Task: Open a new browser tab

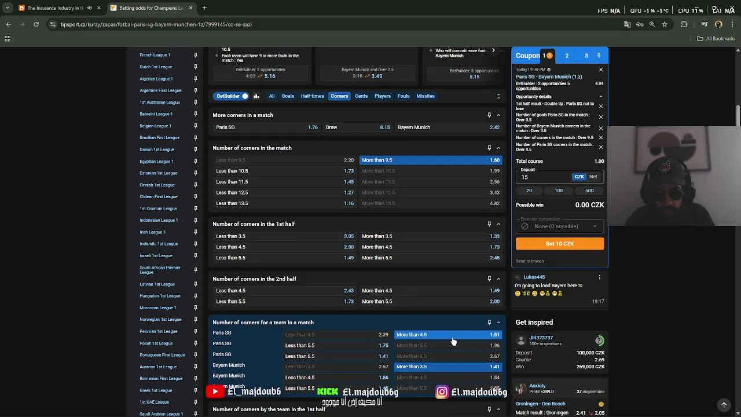Action: tap(204, 8)
